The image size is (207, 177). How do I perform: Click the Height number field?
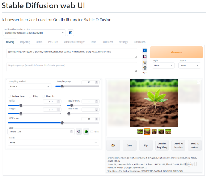pyautogui.click(x=52, y=109)
